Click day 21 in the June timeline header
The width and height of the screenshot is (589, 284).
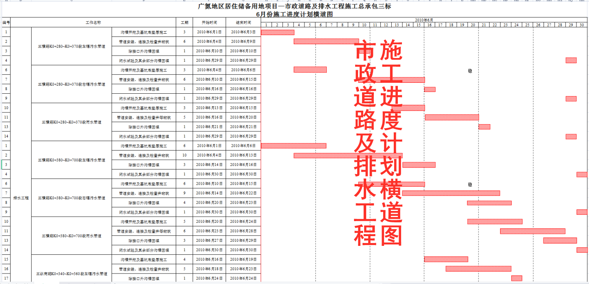[484, 25]
